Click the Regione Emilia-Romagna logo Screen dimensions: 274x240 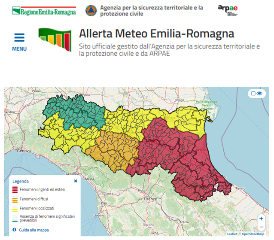44,11
